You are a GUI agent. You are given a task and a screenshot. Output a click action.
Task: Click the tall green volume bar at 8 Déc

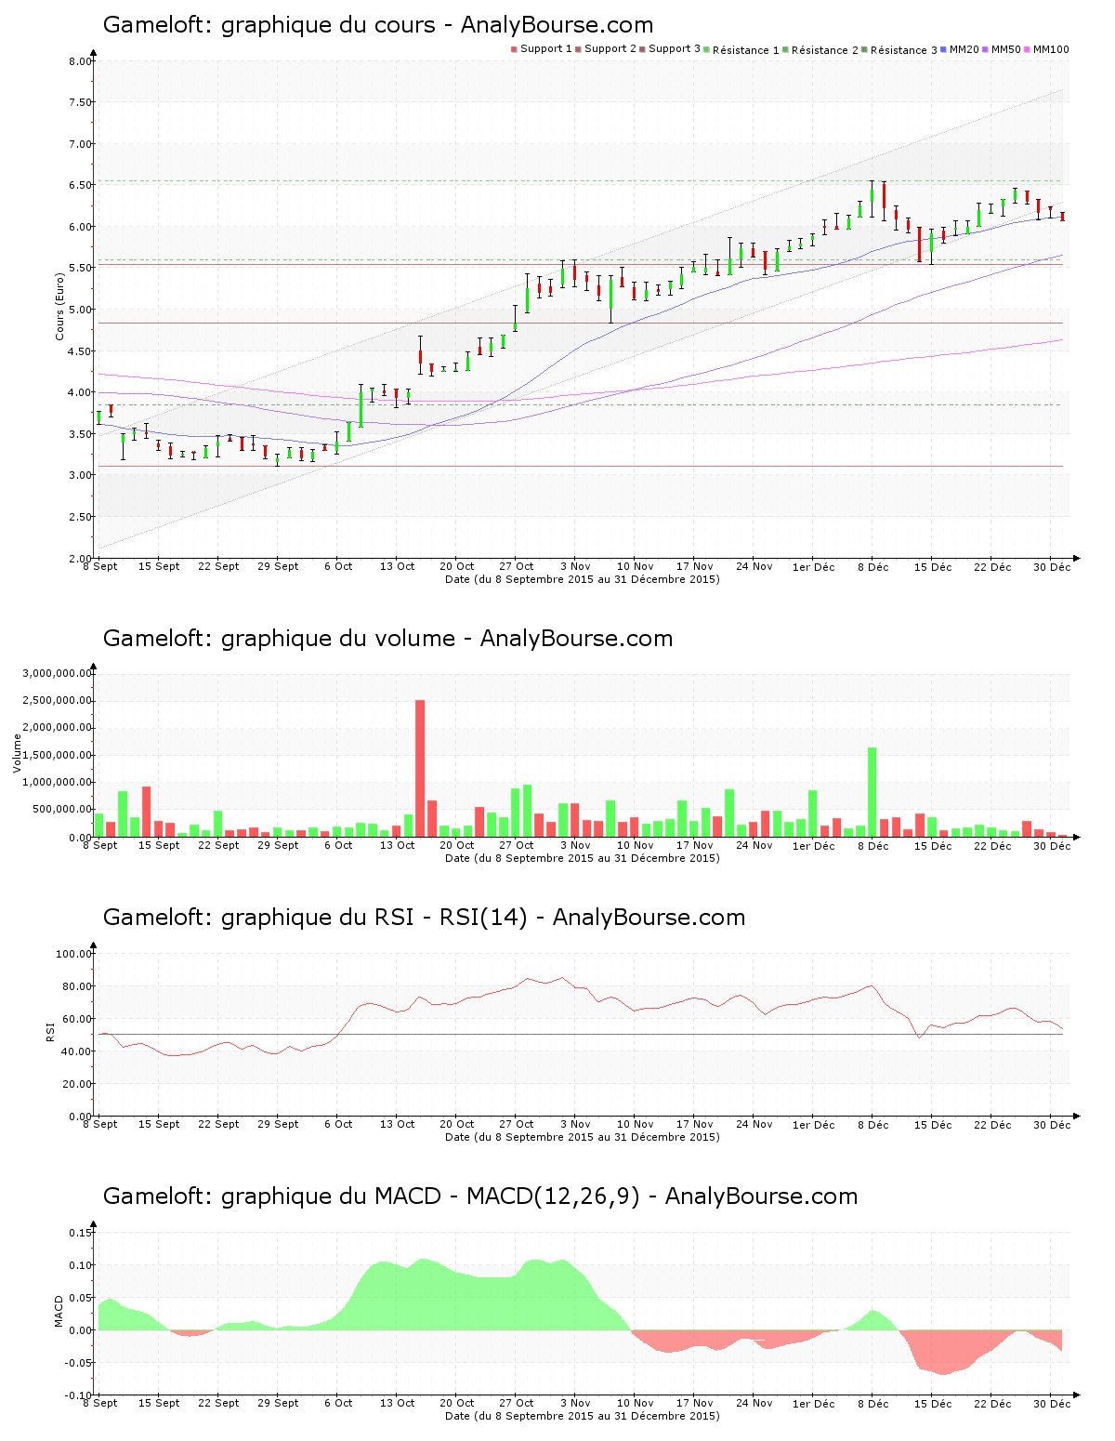click(872, 792)
